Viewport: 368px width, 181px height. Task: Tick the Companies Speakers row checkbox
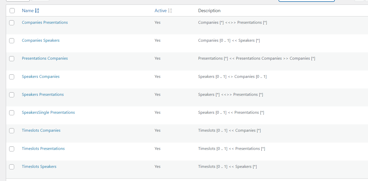point(12,41)
